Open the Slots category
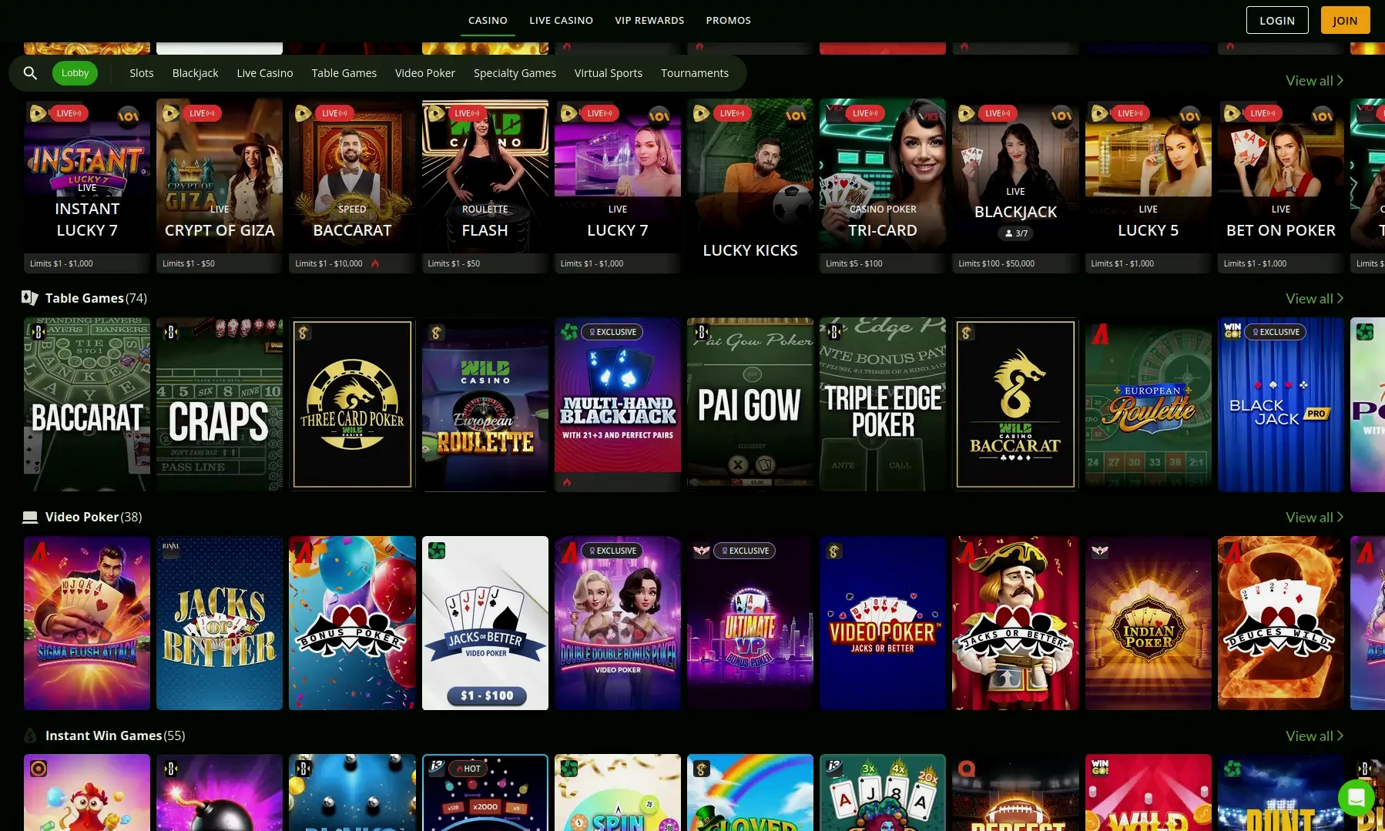 pyautogui.click(x=141, y=72)
